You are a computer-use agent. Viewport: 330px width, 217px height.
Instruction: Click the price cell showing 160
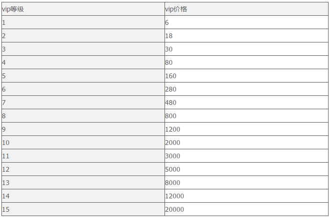pos(246,76)
